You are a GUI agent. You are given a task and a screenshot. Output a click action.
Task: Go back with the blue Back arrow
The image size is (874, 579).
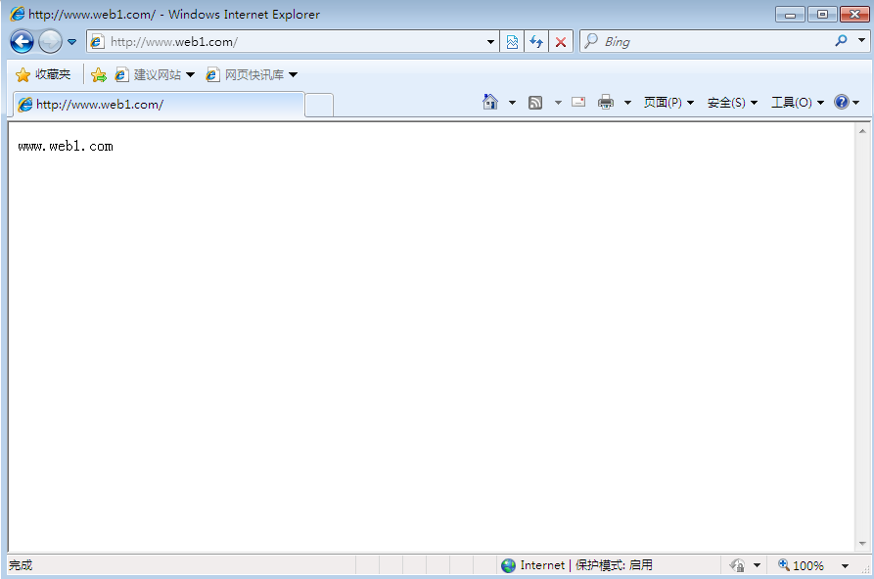click(x=22, y=42)
